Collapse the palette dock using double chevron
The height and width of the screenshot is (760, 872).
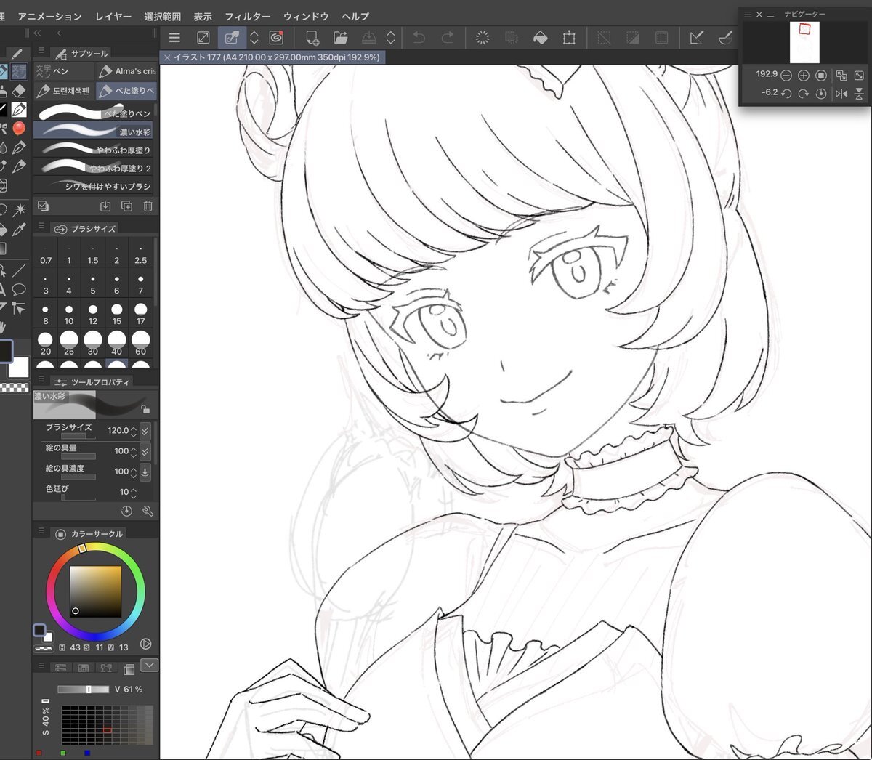[37, 33]
